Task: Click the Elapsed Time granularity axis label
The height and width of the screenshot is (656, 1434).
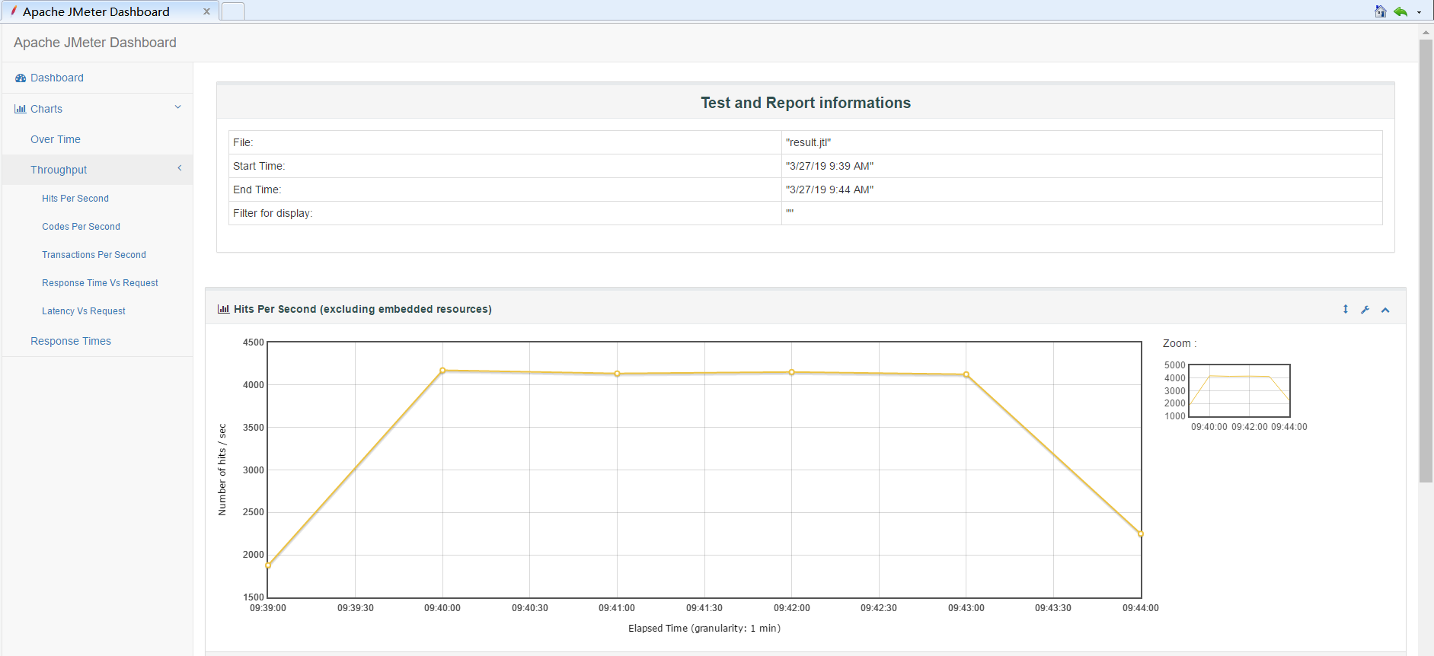Action: (x=704, y=629)
